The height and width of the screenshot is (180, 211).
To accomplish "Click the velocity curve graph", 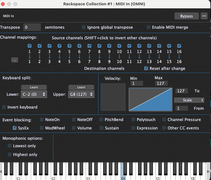I will click(151, 99).
